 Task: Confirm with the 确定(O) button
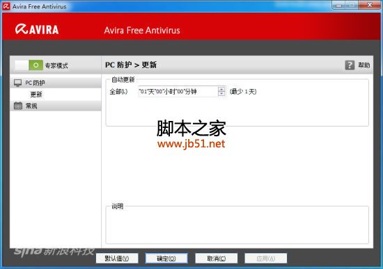tap(166, 259)
